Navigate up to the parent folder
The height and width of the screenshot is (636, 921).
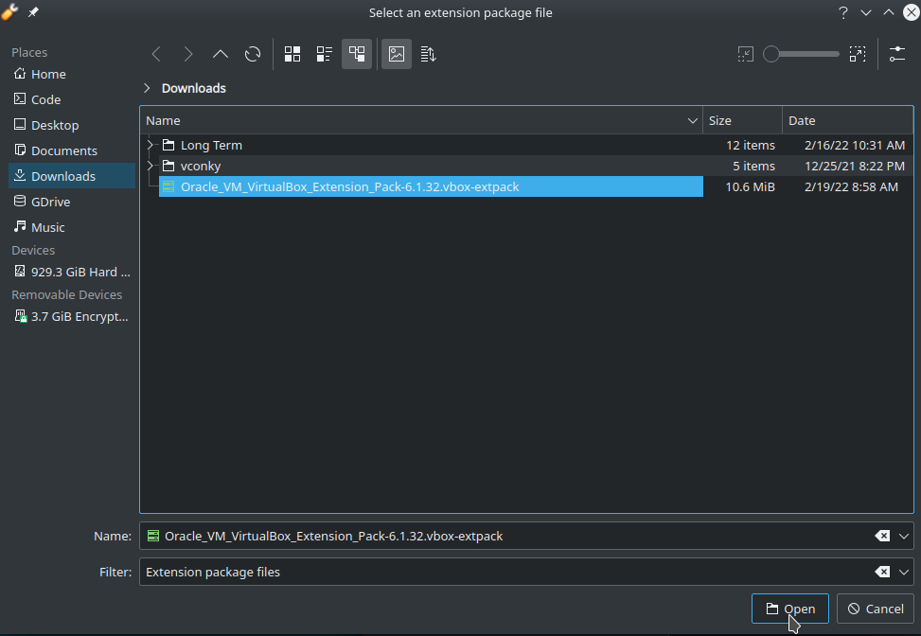(x=221, y=55)
